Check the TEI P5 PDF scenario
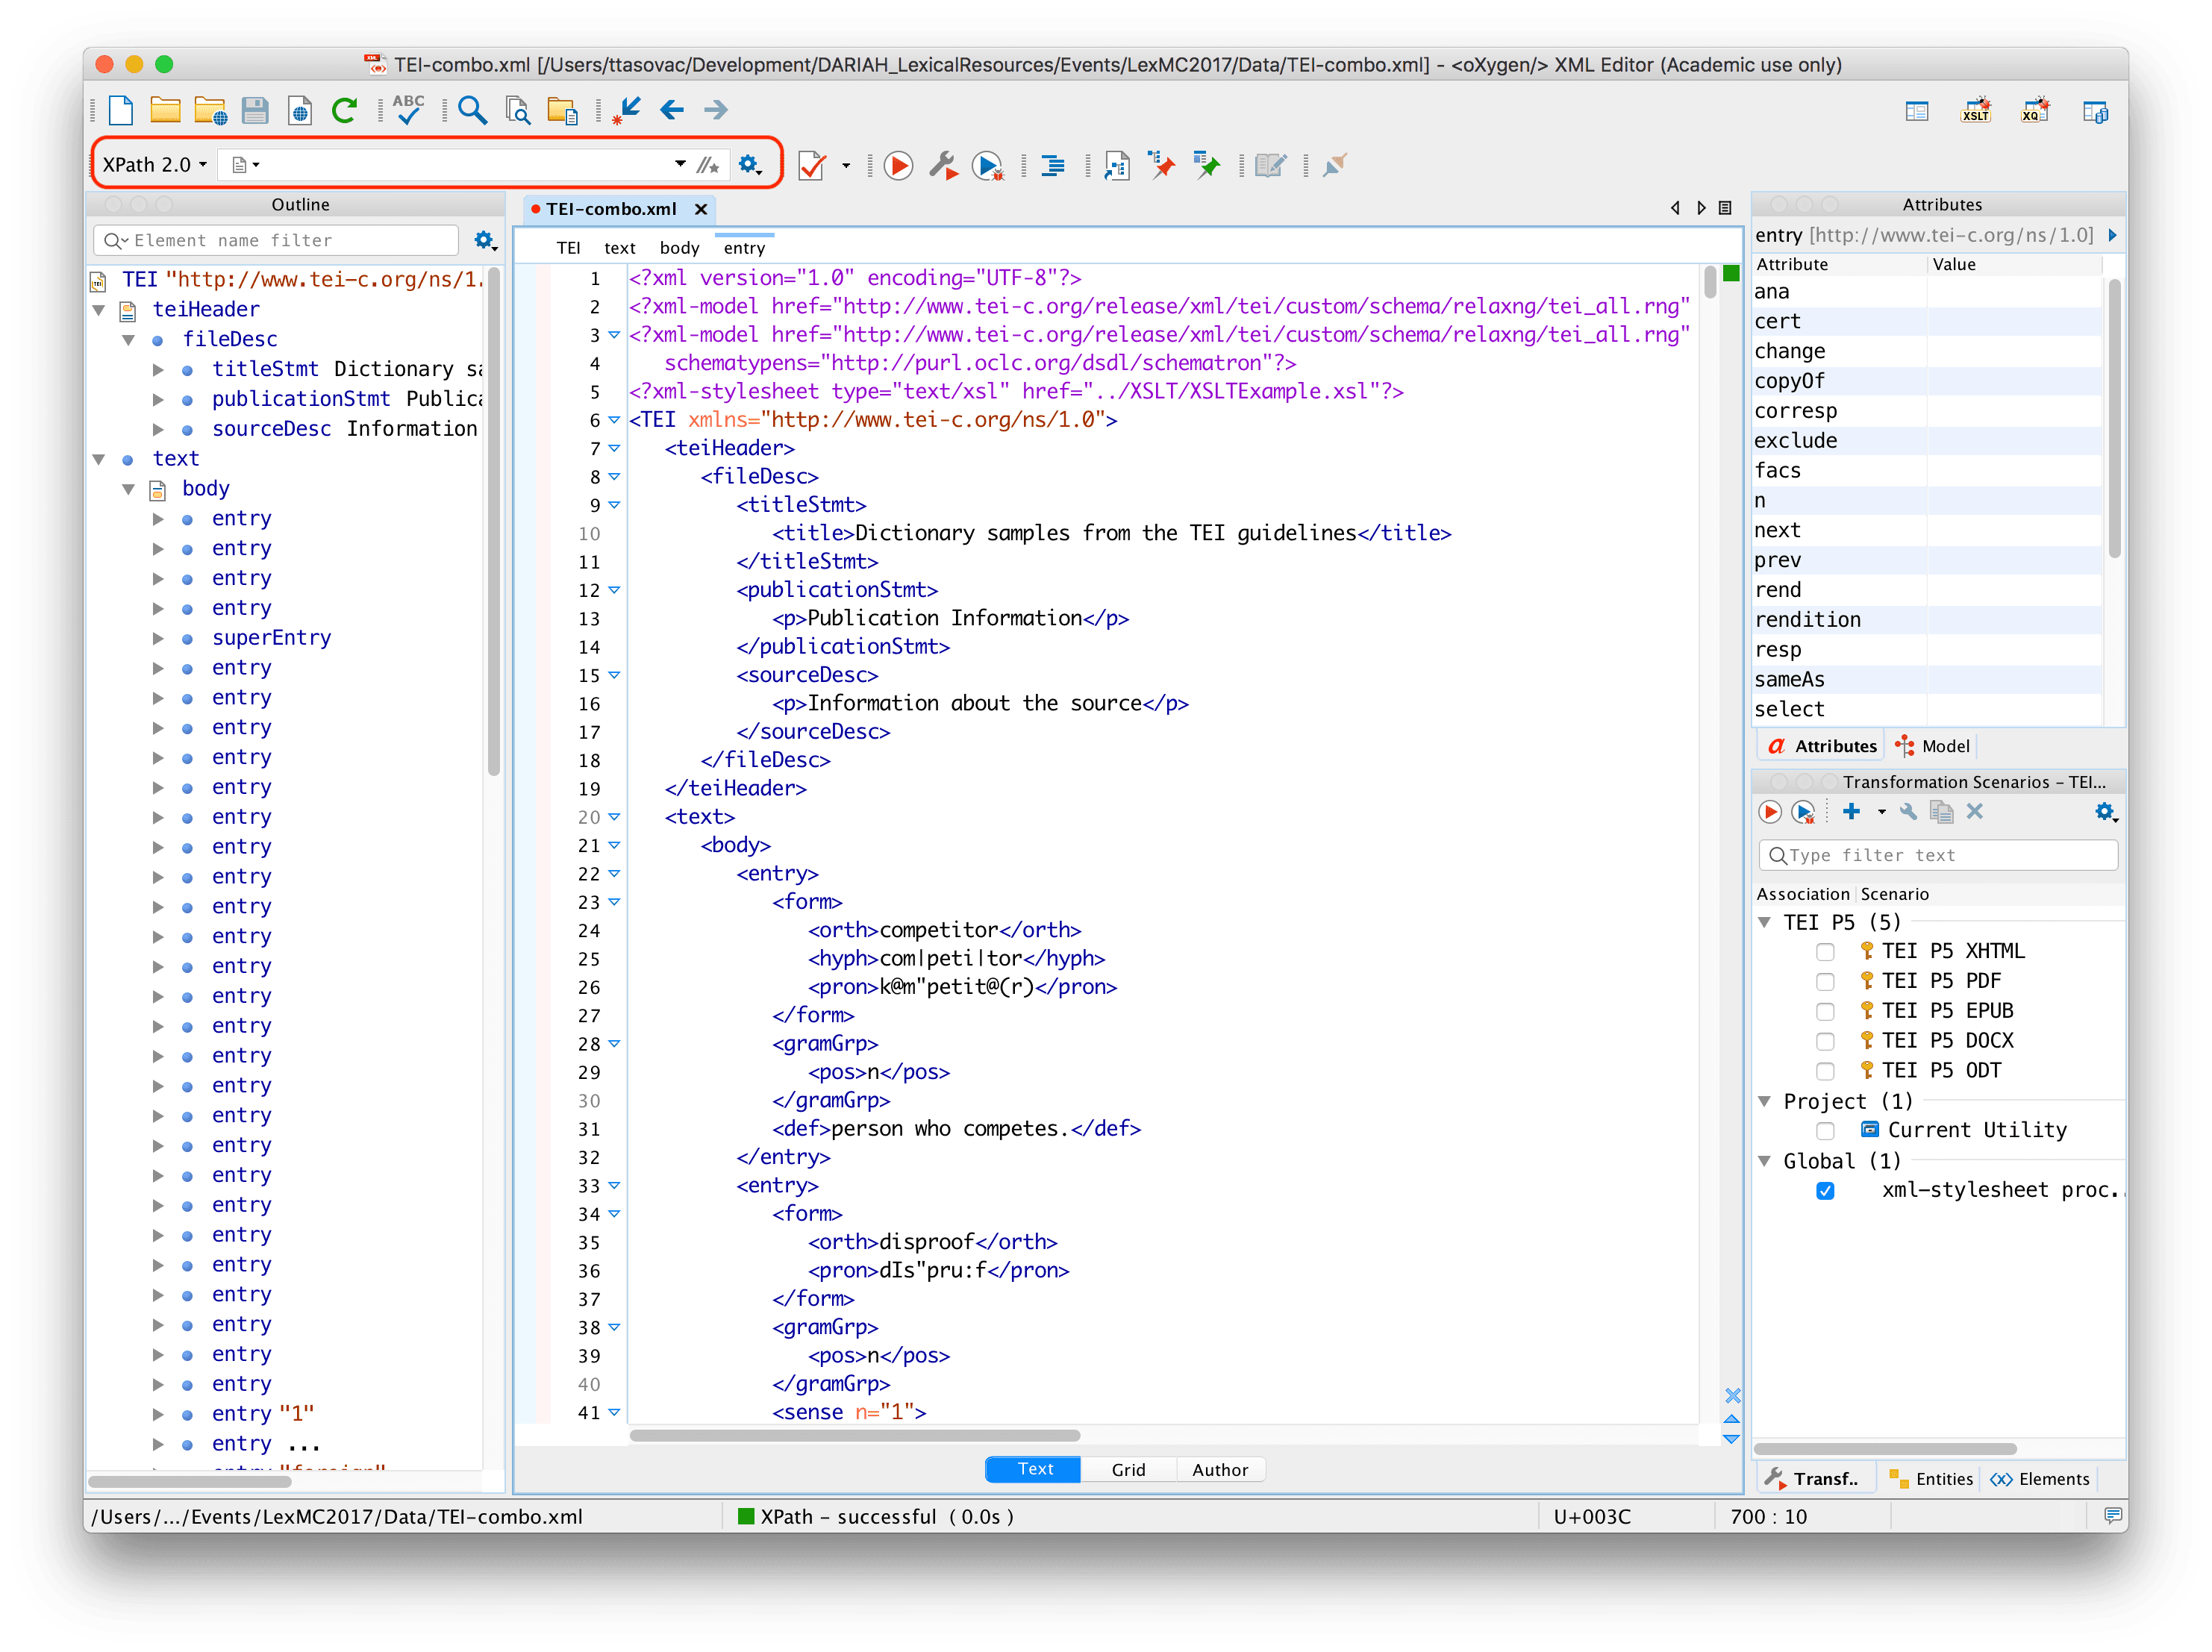Viewport: 2212px width, 1652px height. (x=1825, y=982)
